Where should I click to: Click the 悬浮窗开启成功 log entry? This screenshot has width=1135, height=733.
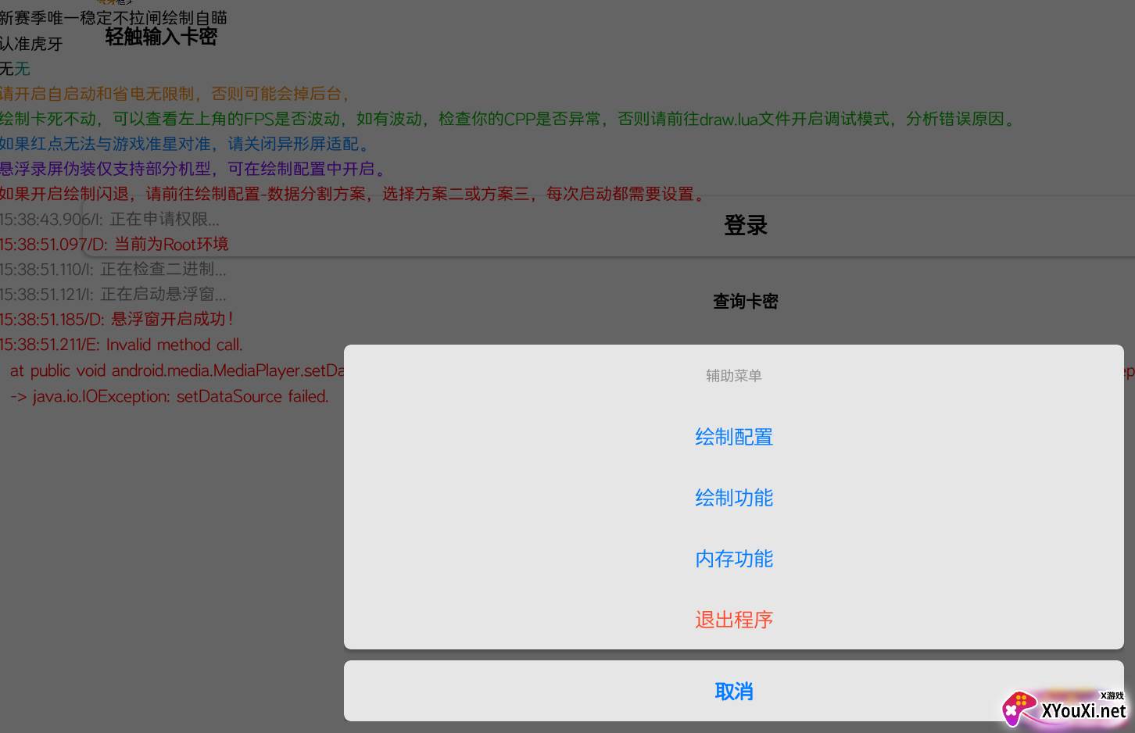point(116,320)
